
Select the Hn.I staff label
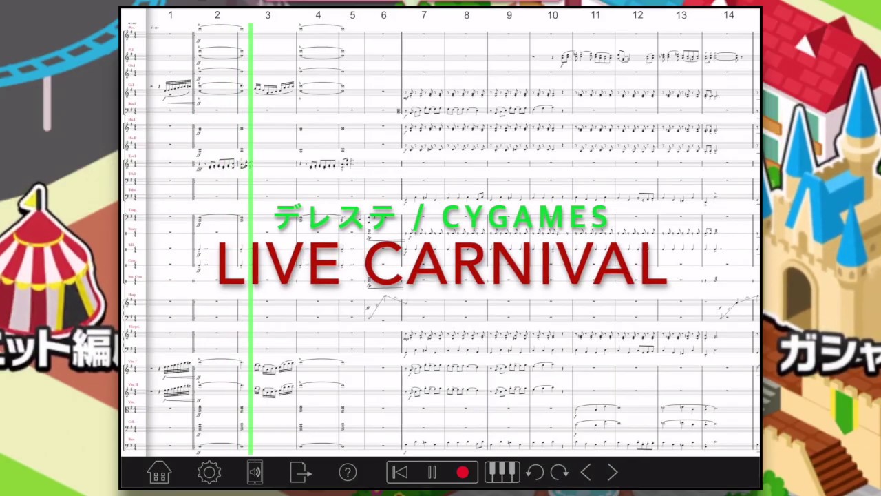click(131, 120)
